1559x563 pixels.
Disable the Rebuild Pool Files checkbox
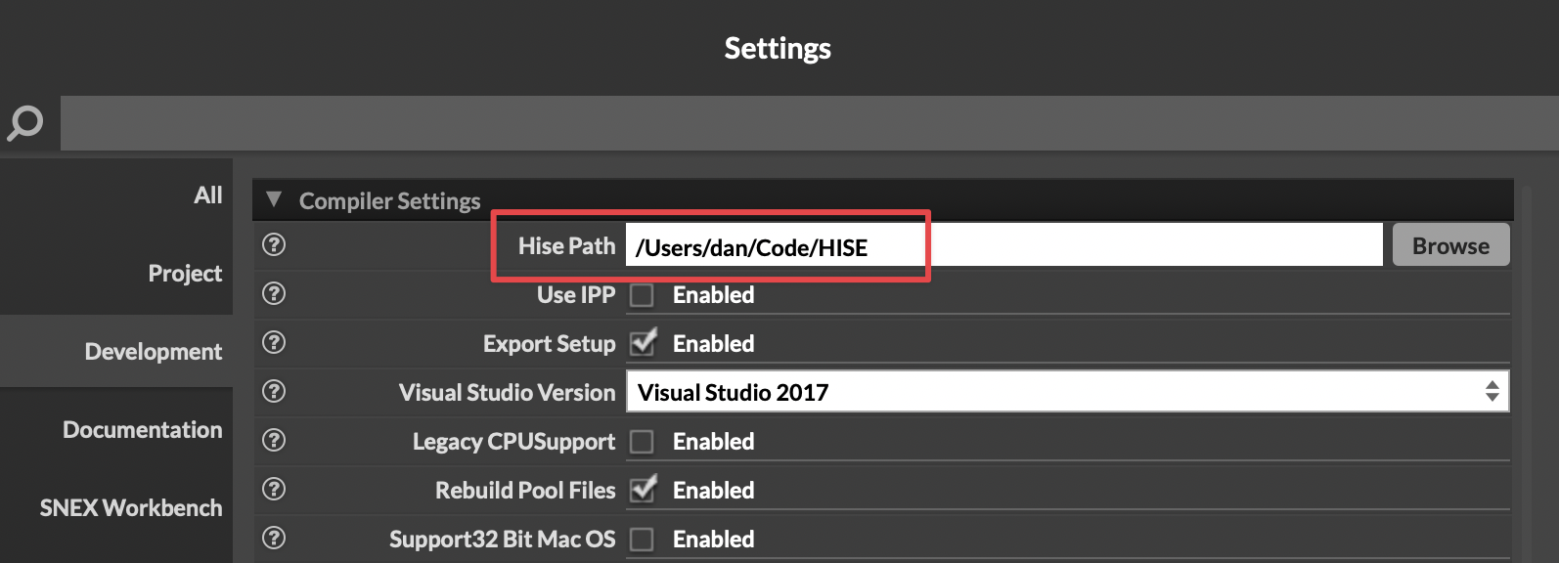(x=642, y=491)
